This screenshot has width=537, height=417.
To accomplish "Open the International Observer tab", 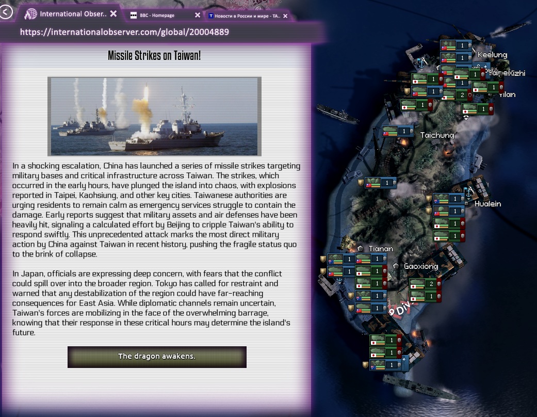I will (x=71, y=14).
